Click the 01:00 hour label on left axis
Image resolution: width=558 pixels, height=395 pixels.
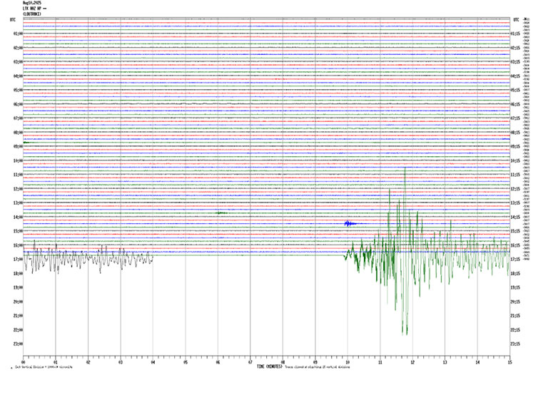click(17, 34)
